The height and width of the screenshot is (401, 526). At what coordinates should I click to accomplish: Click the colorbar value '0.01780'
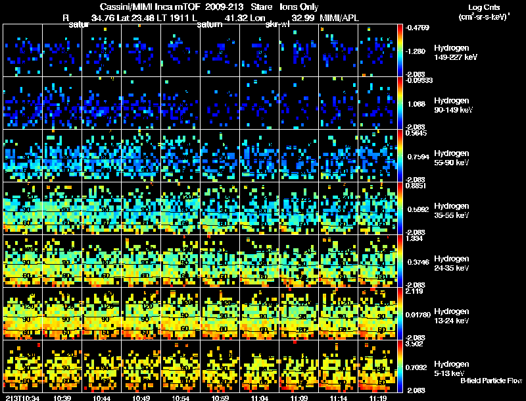pyautogui.click(x=418, y=315)
